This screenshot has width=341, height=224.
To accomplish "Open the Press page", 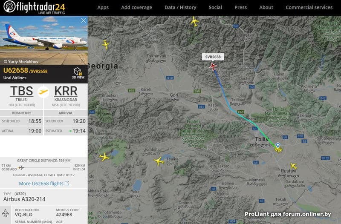I will [240, 7].
